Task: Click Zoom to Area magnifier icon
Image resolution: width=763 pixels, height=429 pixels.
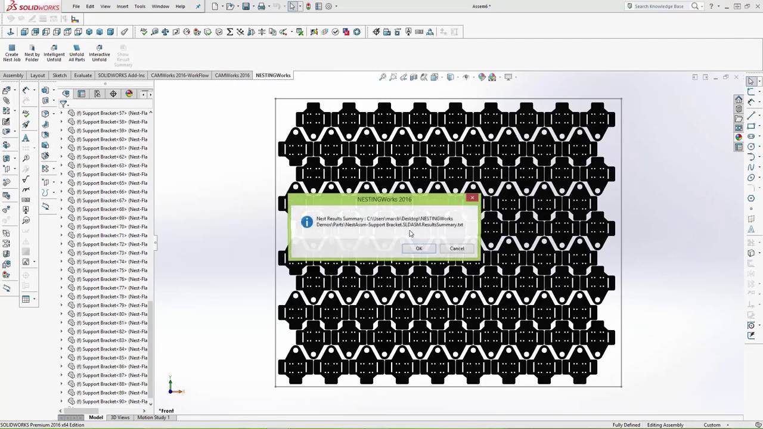Action: 393,77
